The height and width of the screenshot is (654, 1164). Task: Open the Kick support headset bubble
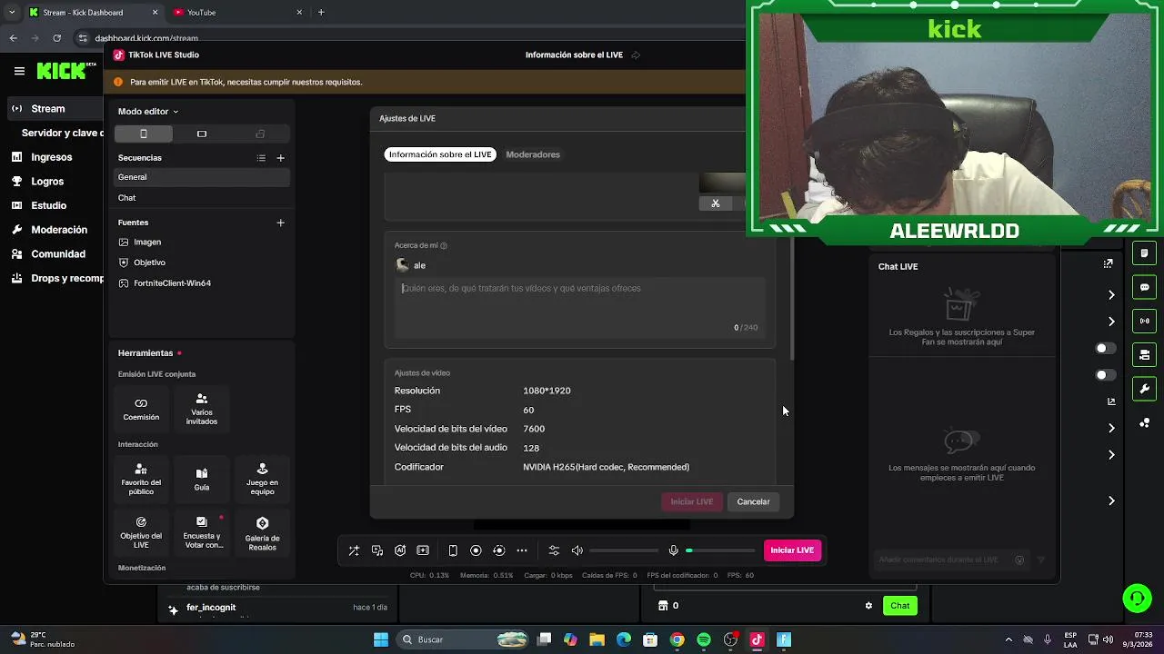1137,598
